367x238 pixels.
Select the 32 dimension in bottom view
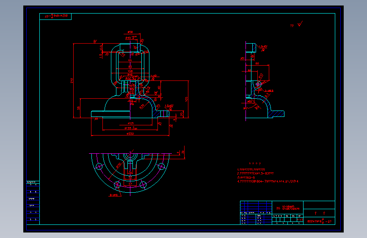pyautogui.click(x=130, y=178)
